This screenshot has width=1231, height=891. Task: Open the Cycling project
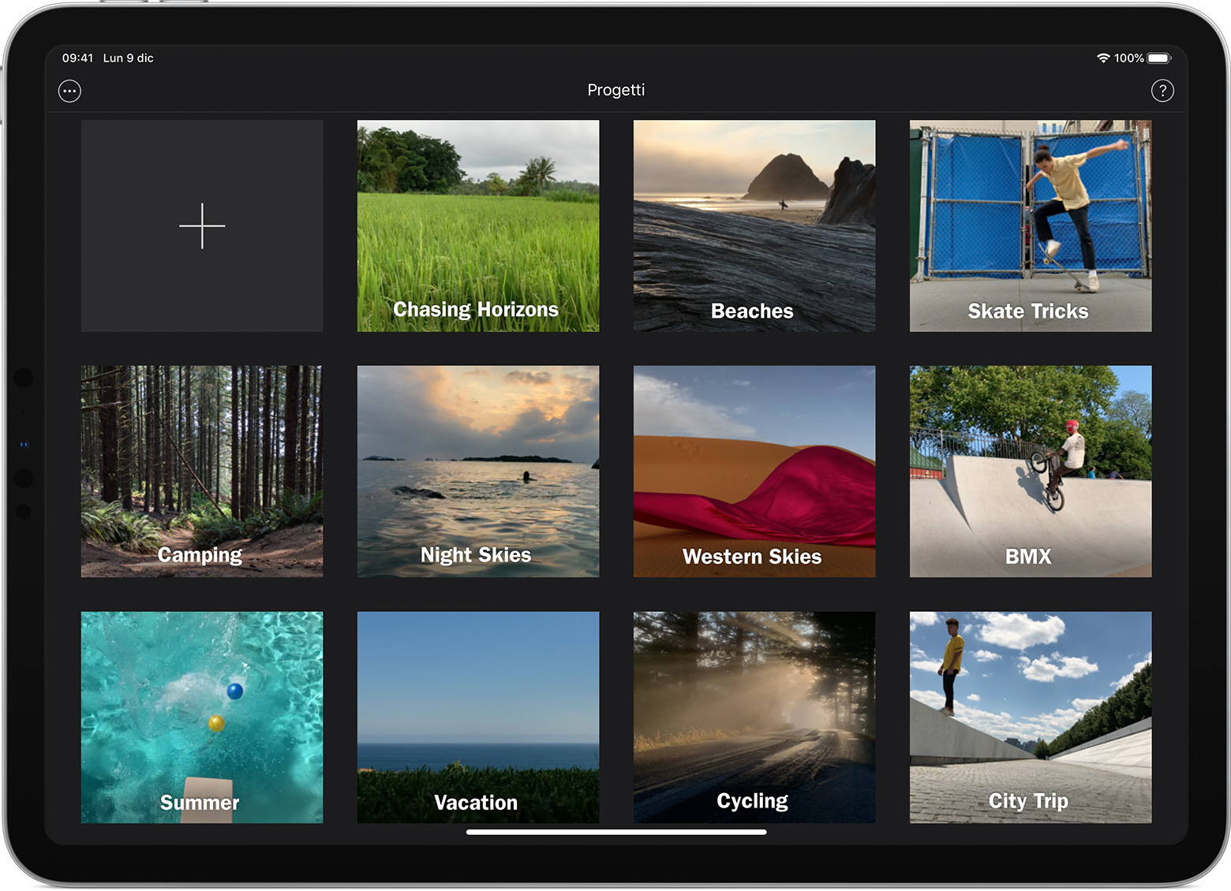[754, 718]
